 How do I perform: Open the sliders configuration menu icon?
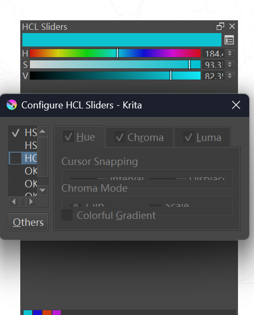point(229,40)
